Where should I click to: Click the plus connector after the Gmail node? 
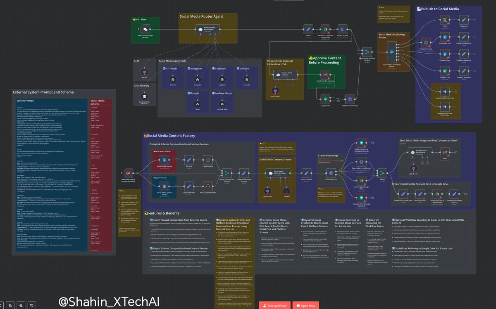[x=455, y=152]
